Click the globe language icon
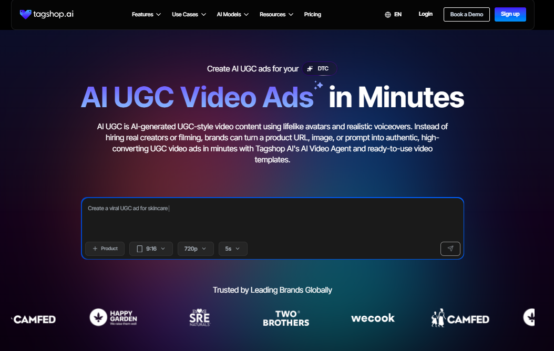Viewport: 554px width, 351px height. coord(387,15)
